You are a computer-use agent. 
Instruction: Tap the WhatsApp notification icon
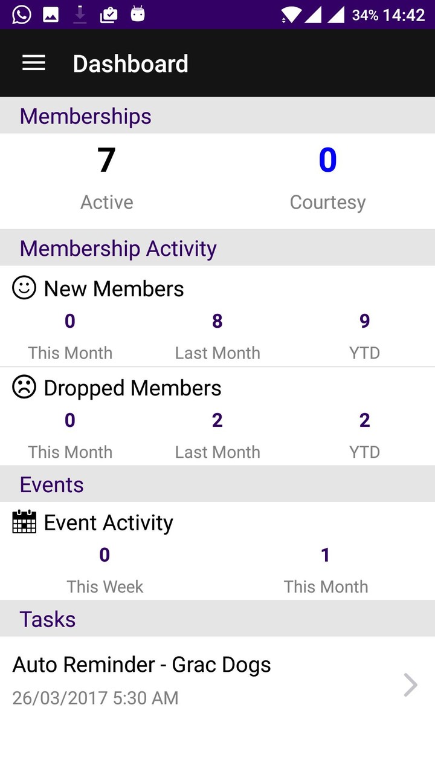(21, 15)
